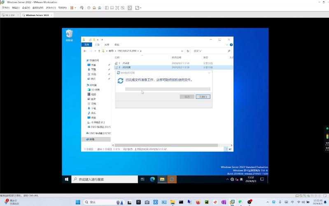Enter VMware full screen mode icon
This screenshot has width=329, height=206.
click(117, 8)
